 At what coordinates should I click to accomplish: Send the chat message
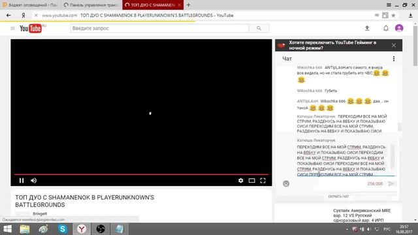391,183
